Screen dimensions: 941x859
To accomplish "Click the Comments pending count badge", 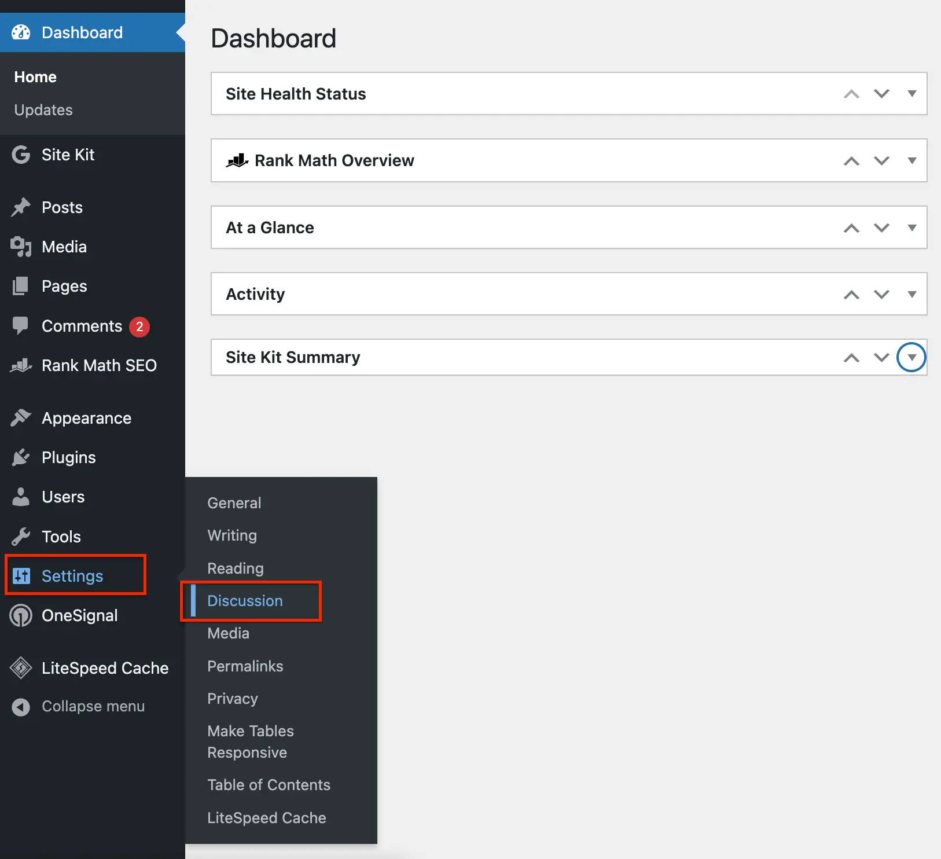I will [x=139, y=326].
